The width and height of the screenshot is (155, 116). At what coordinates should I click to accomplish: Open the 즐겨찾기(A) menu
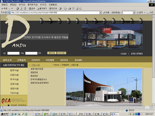[33, 5]
